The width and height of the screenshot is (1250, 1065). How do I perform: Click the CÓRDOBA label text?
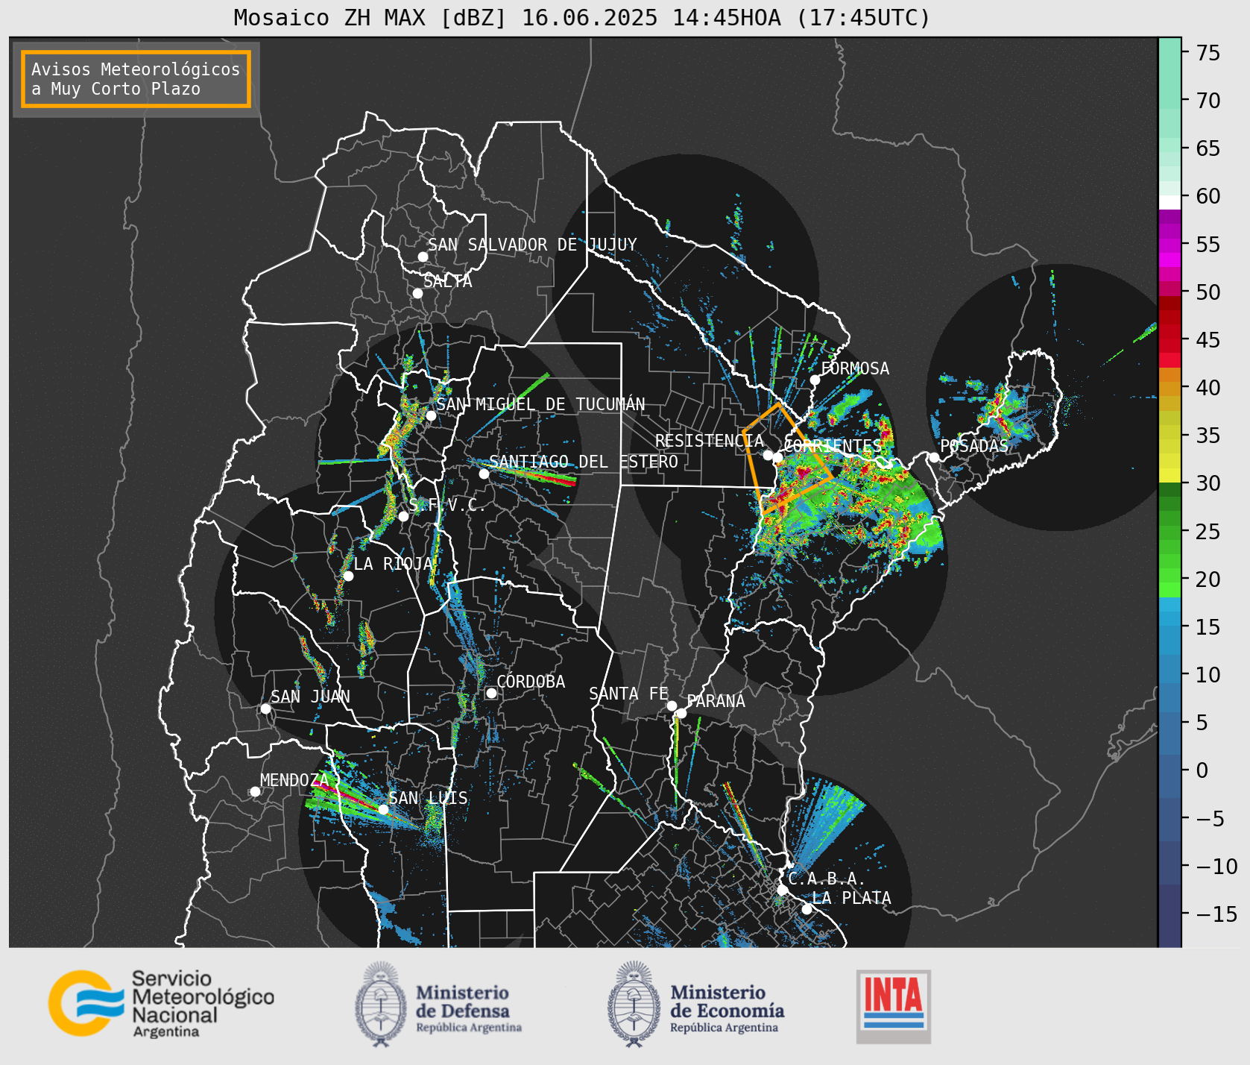pyautogui.click(x=531, y=681)
